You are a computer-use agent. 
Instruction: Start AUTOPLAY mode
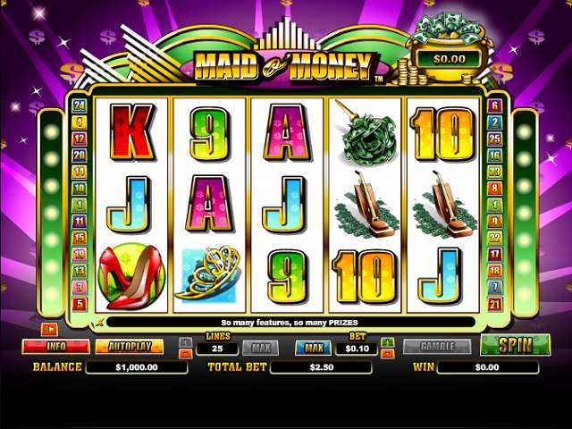(130, 346)
